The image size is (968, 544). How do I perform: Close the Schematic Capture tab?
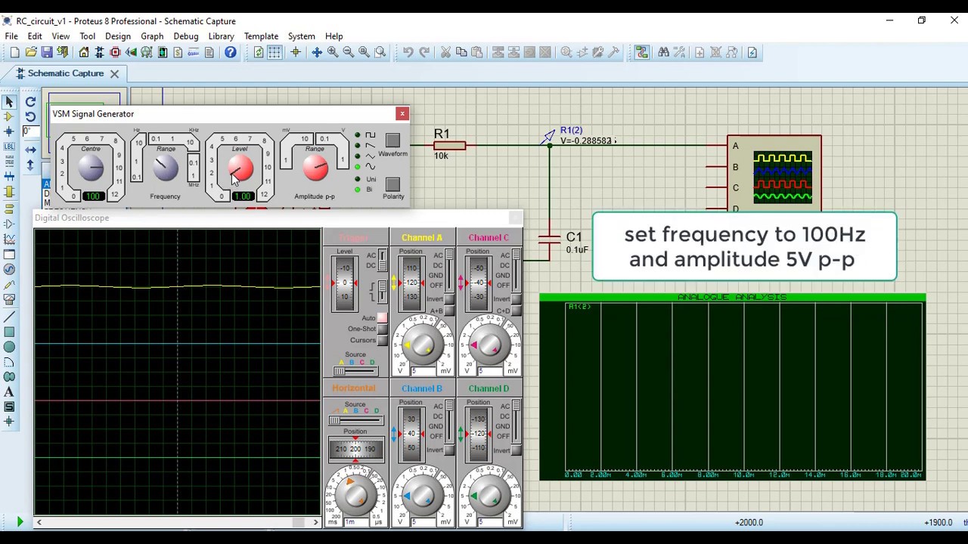114,73
